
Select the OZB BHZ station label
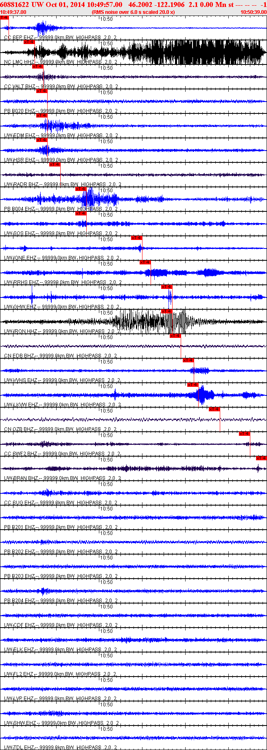[60, 429]
